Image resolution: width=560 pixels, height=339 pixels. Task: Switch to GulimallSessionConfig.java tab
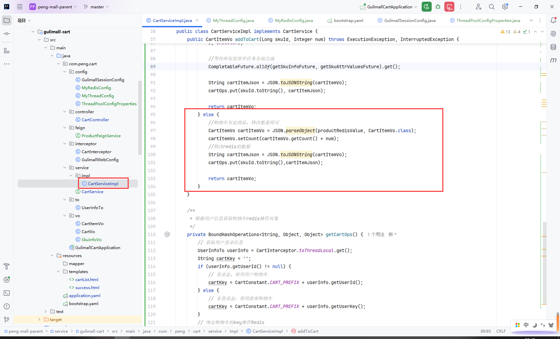point(406,20)
